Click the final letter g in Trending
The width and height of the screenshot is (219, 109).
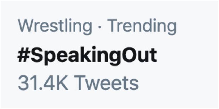point(171,27)
